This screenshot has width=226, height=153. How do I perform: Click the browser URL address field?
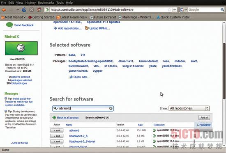108,10
